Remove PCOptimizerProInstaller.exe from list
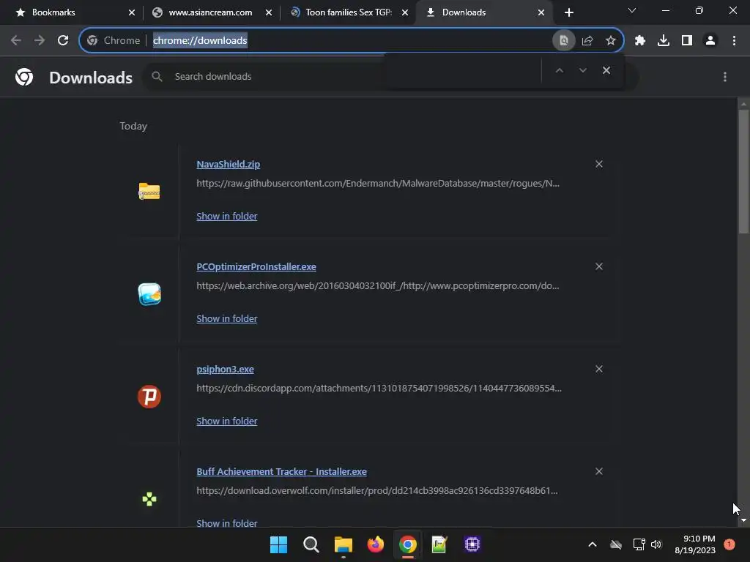750x562 pixels. tap(599, 266)
